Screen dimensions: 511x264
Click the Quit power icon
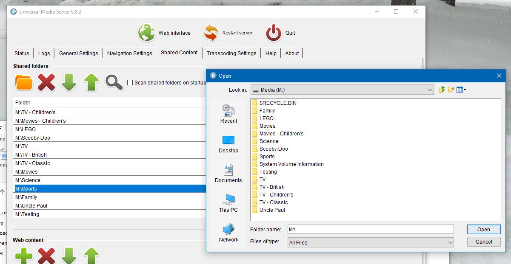[x=274, y=33]
